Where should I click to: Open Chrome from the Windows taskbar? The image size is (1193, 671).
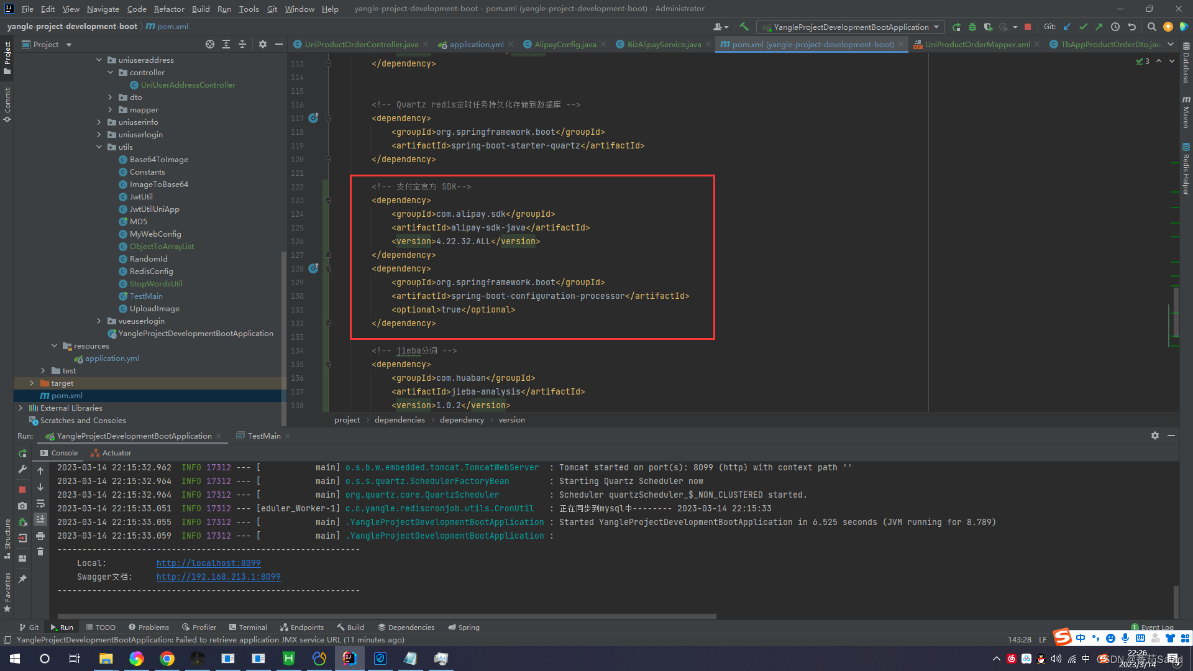tap(167, 659)
